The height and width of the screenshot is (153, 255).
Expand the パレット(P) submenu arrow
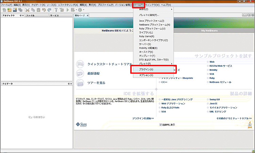click(x=172, y=63)
